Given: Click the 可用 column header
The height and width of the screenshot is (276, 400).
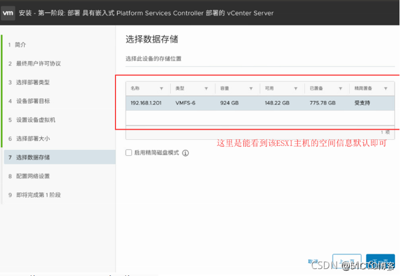Looking at the screenshot, I should click(x=269, y=88).
